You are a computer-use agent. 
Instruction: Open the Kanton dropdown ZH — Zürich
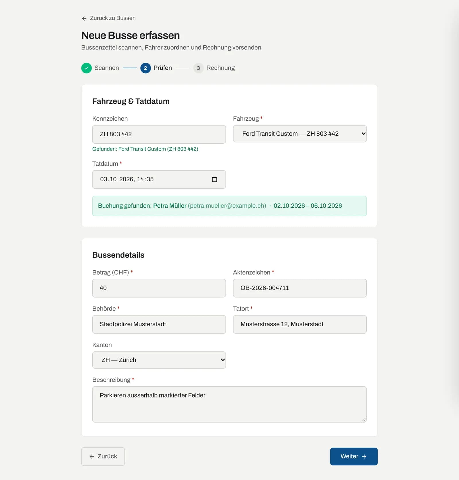(159, 360)
